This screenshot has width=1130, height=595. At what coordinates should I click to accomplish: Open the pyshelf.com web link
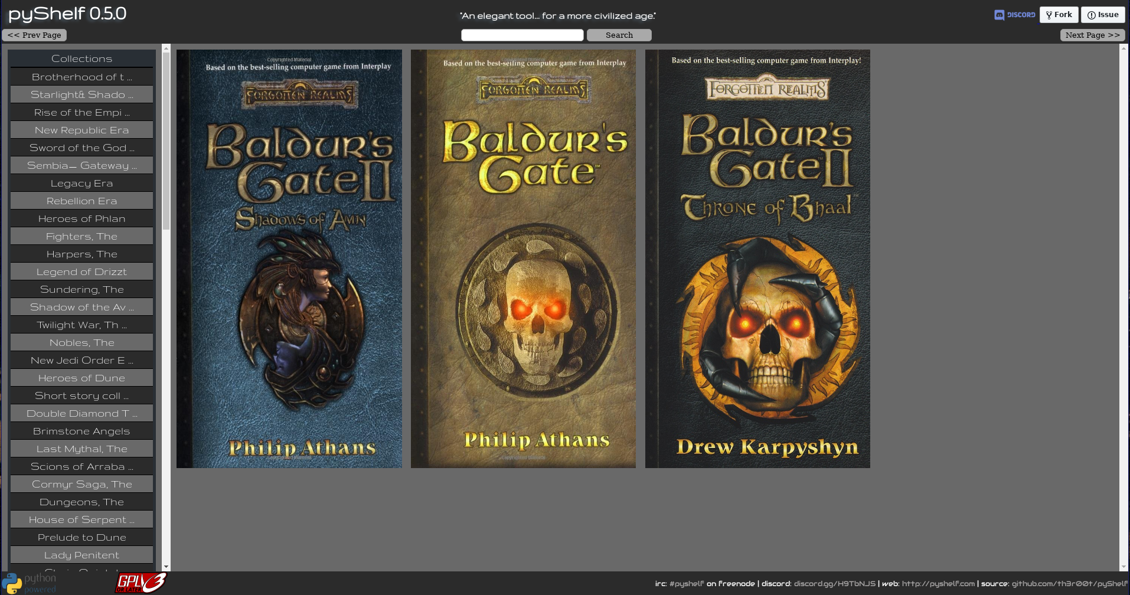[x=938, y=584]
